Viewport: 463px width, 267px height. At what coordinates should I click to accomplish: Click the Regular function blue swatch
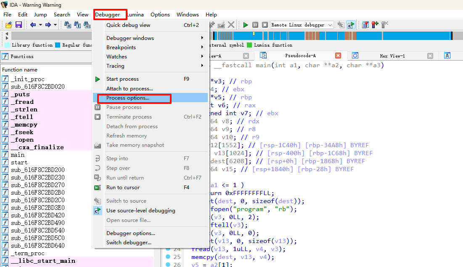[x=58, y=45]
